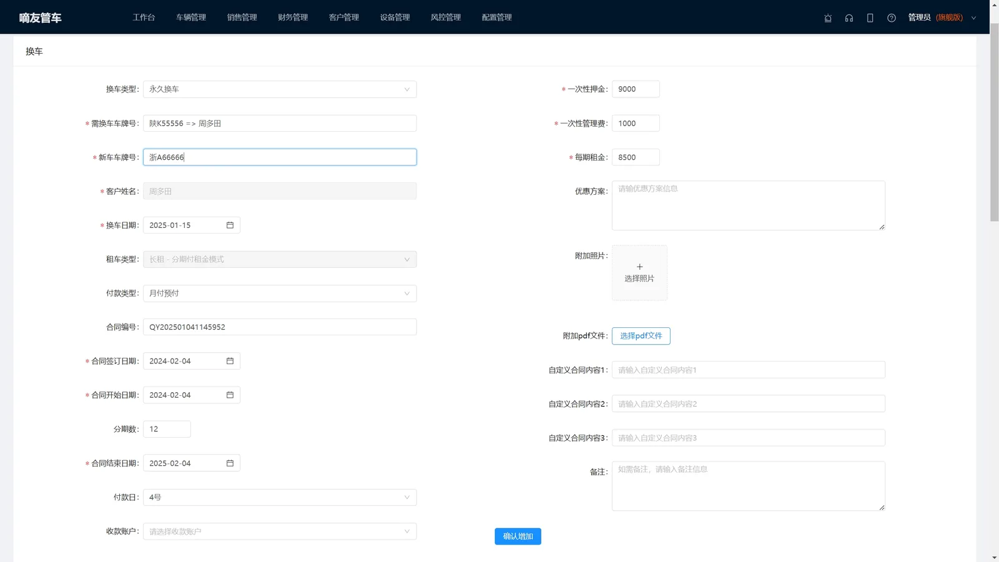
Task: Click the scrollbar down arrow
Action: (994, 557)
